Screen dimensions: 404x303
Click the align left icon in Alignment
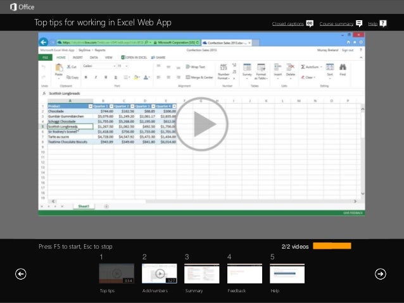(158, 77)
